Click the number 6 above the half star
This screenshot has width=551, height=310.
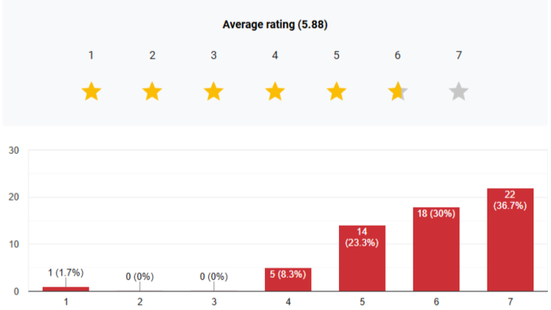coord(397,55)
